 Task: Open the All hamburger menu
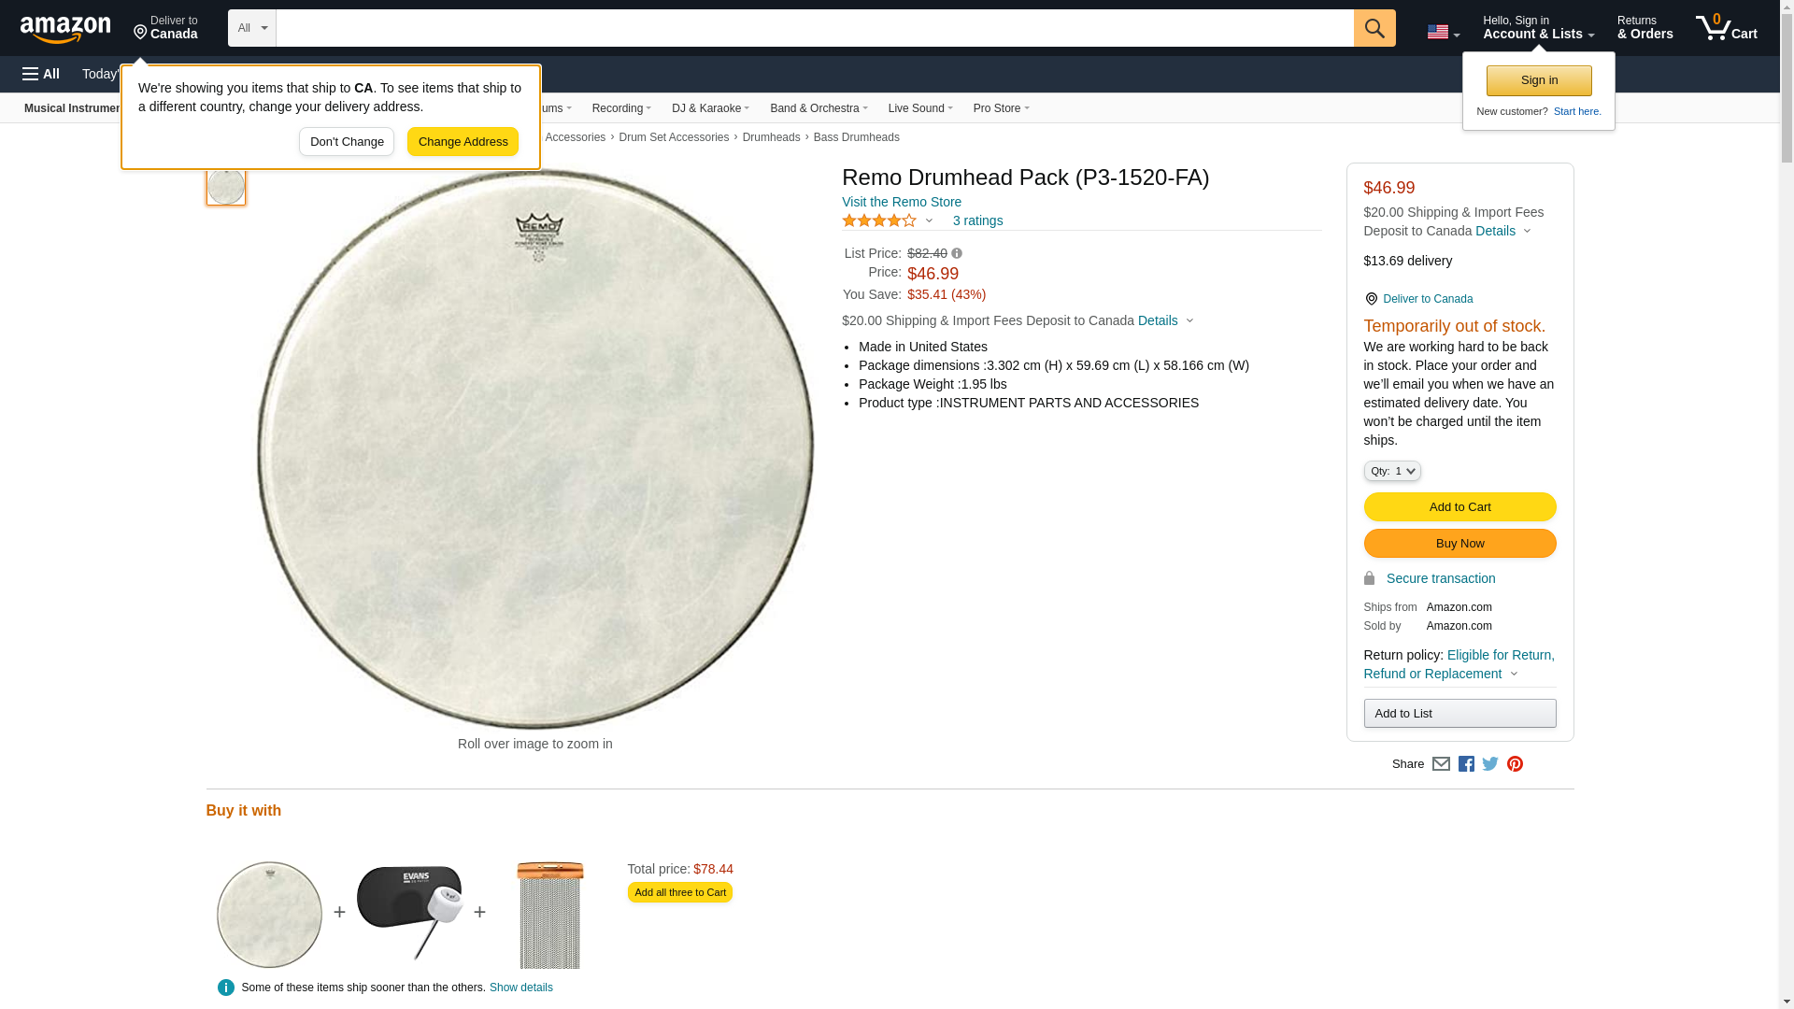[x=41, y=74]
